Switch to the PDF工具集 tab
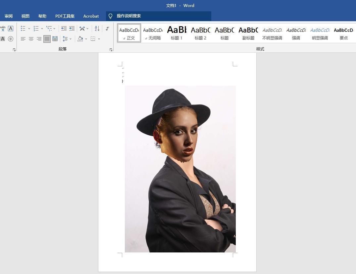The height and width of the screenshot is (274, 356). (x=65, y=16)
